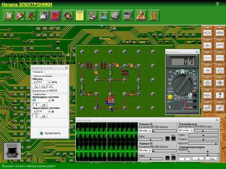Open Канал B gain dropdown
This screenshot has height=169, width=226.
pos(150,151)
